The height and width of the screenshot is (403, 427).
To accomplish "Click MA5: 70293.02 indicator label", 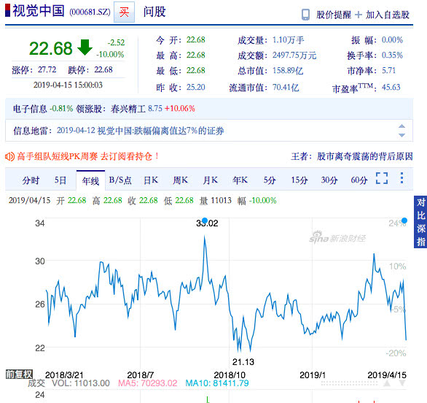I will (148, 383).
